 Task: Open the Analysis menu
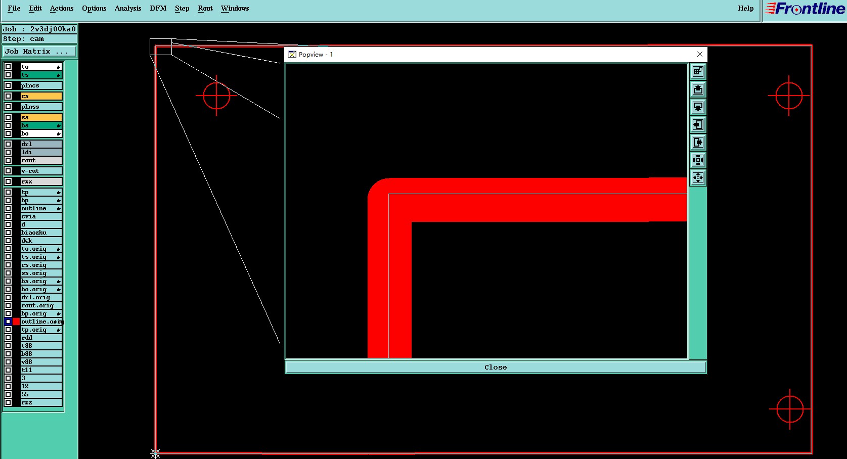click(x=128, y=8)
